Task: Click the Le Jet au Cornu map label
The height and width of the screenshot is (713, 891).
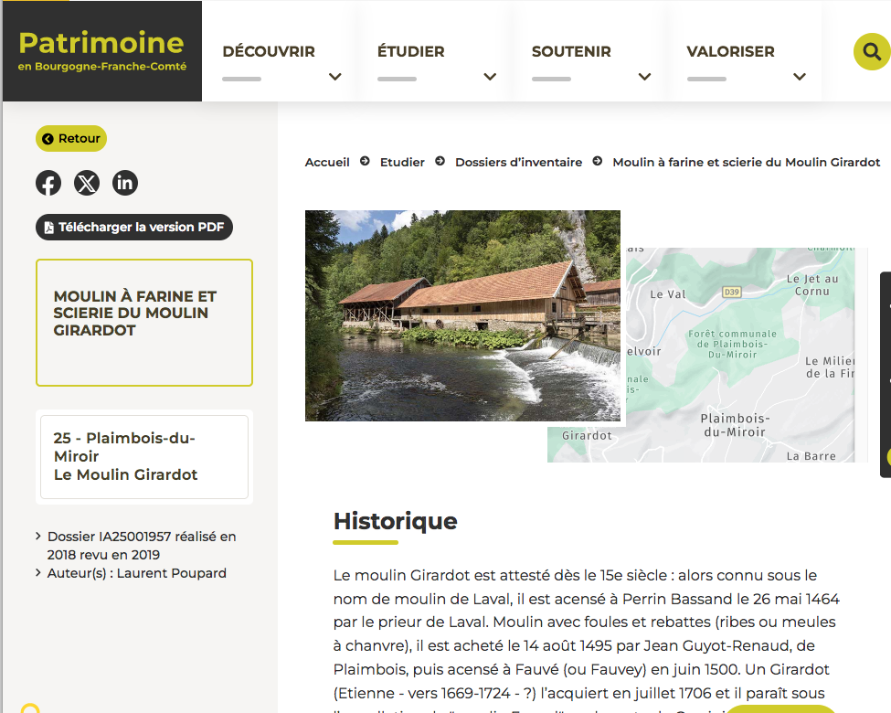Action: (x=812, y=285)
